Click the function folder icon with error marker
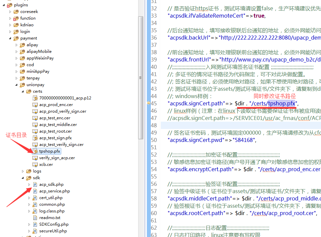 point(16,18)
